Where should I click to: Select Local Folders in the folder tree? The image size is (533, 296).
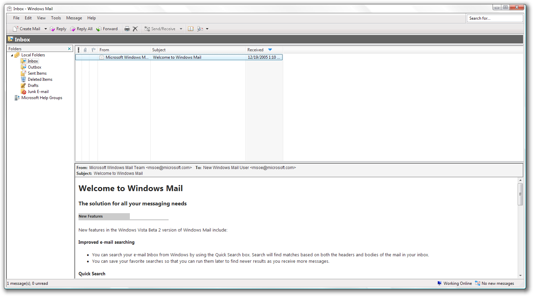point(33,55)
